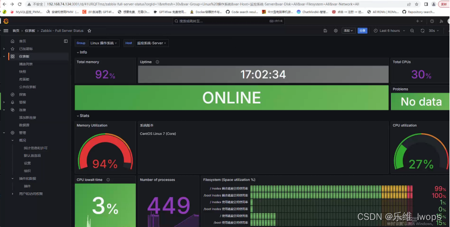Click the 仪表板 breadcrumb link

coord(30,31)
